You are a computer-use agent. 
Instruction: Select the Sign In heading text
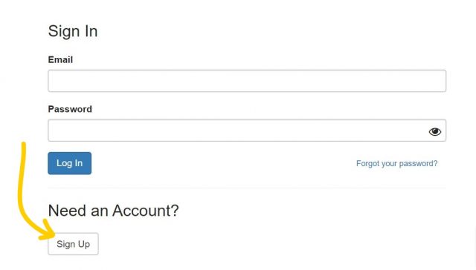coord(73,31)
